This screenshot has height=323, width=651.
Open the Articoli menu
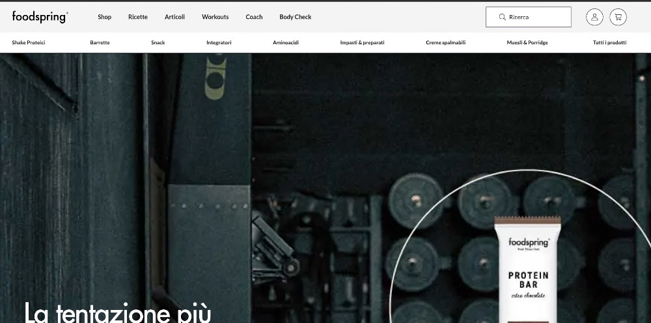point(174,17)
